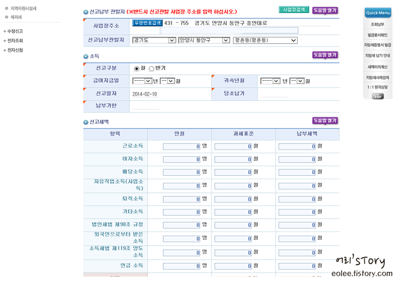Screen dimensions: 405x304
Task: Click 세액미리계산 in Quick Menu
Action: (x=378, y=67)
